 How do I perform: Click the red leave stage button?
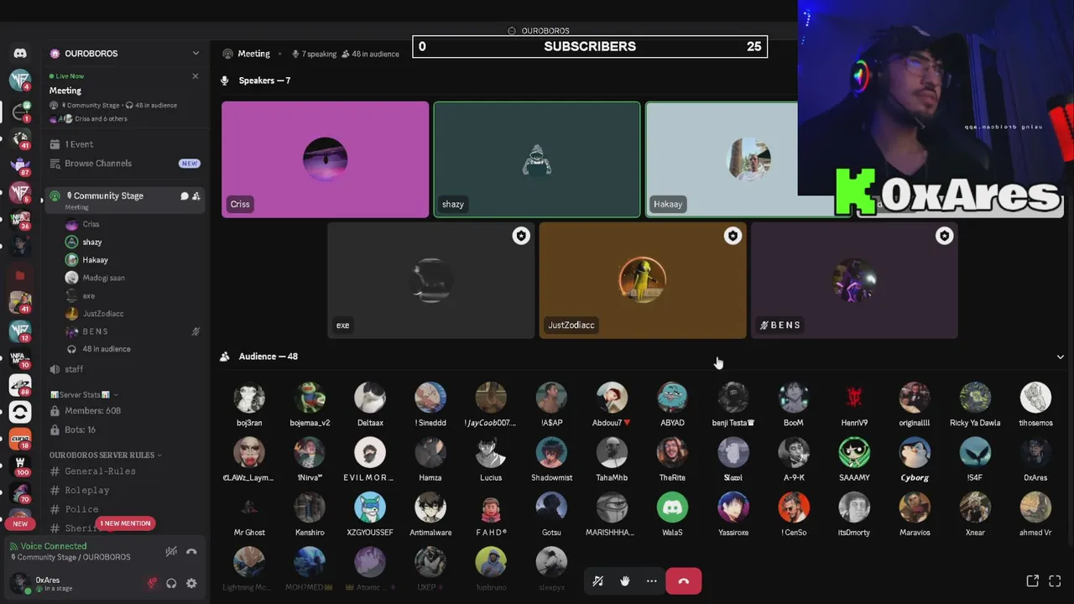point(683,581)
